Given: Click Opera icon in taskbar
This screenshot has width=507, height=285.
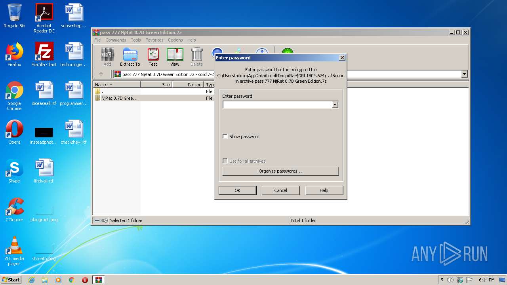Looking at the screenshot, I should pos(85,280).
